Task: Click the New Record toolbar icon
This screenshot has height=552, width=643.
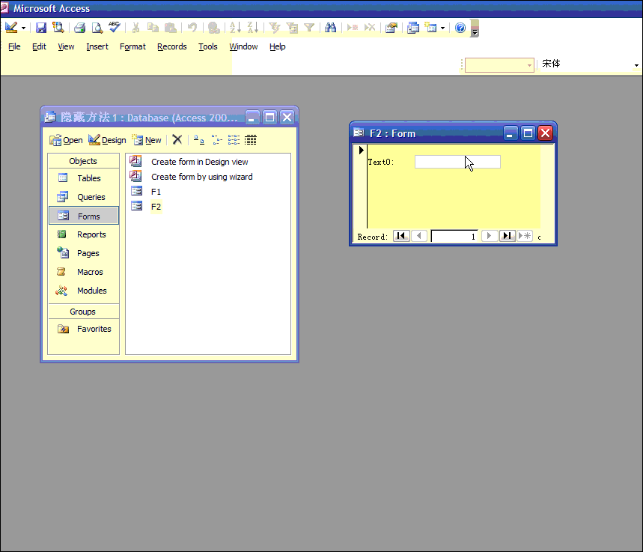Action: coord(353,28)
